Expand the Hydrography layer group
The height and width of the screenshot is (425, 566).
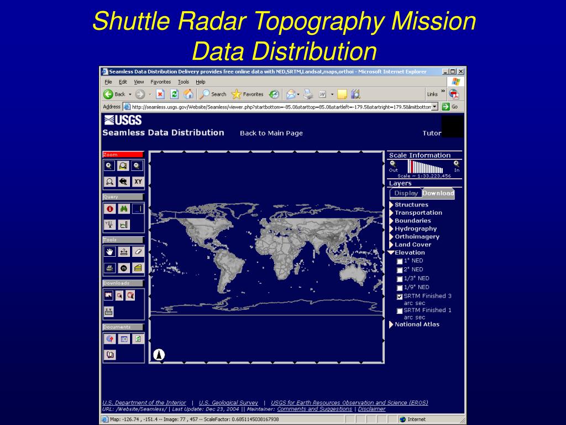tap(391, 229)
